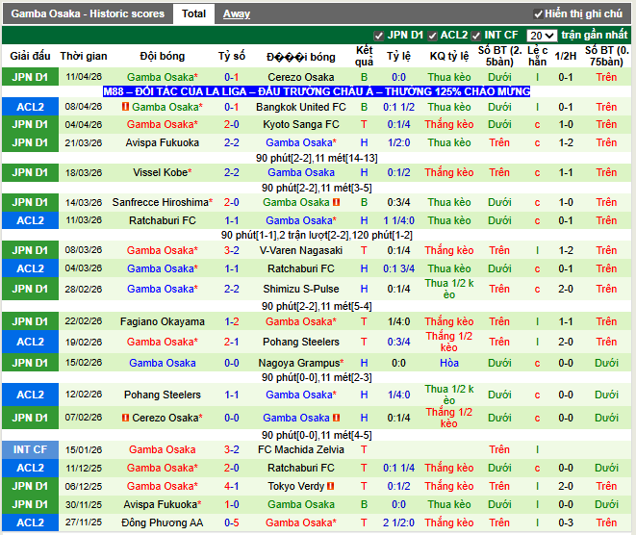
Task: Disable the Hiển thị ghi chú checkbox
Action: tap(538, 14)
